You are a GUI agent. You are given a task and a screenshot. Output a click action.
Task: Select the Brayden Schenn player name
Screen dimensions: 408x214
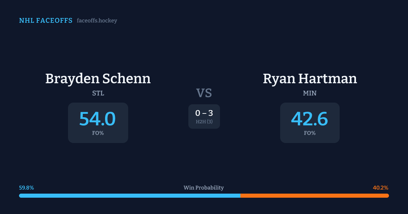click(x=98, y=79)
